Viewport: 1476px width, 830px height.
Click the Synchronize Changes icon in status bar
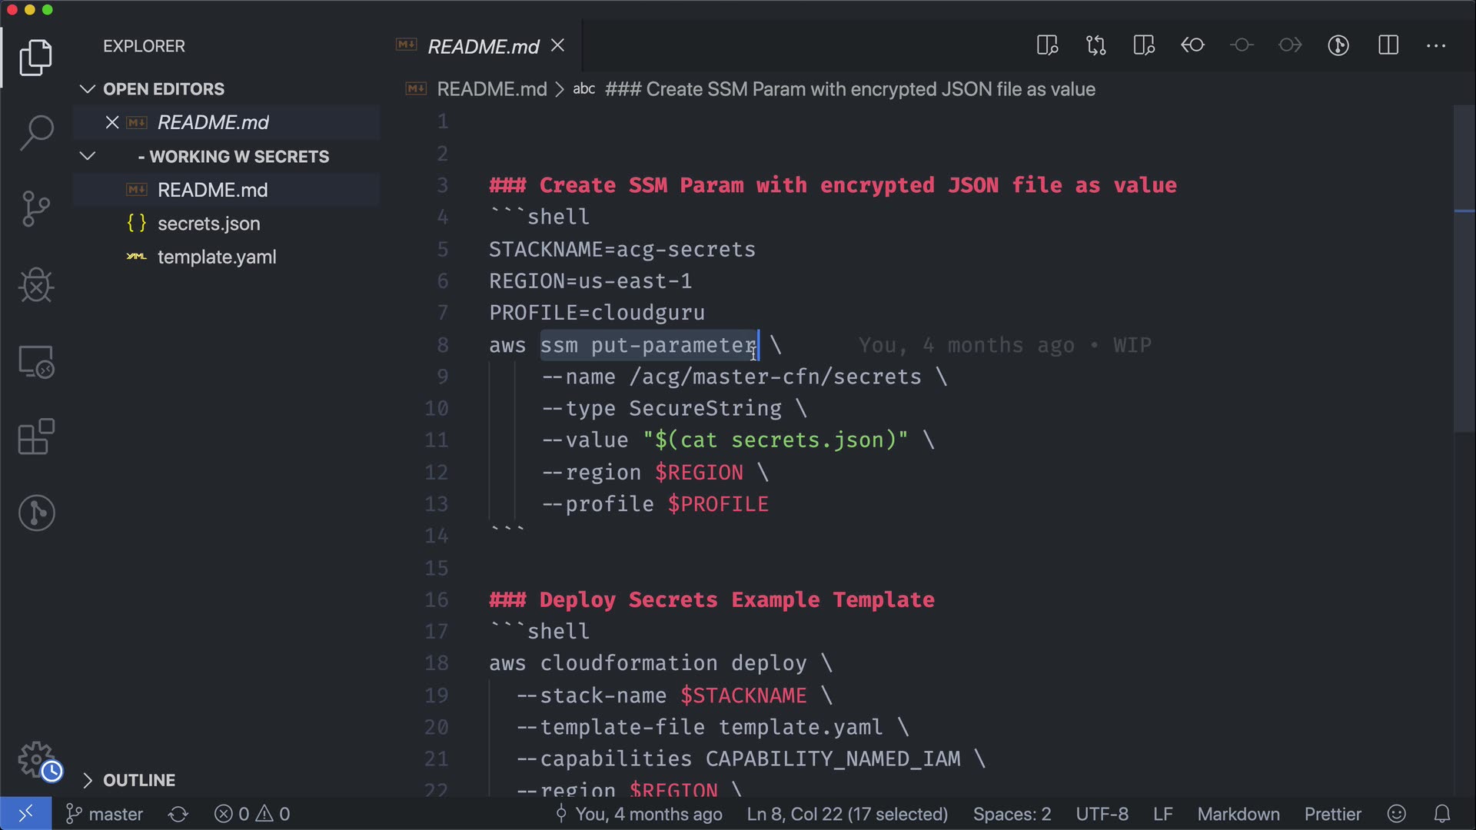[178, 814]
